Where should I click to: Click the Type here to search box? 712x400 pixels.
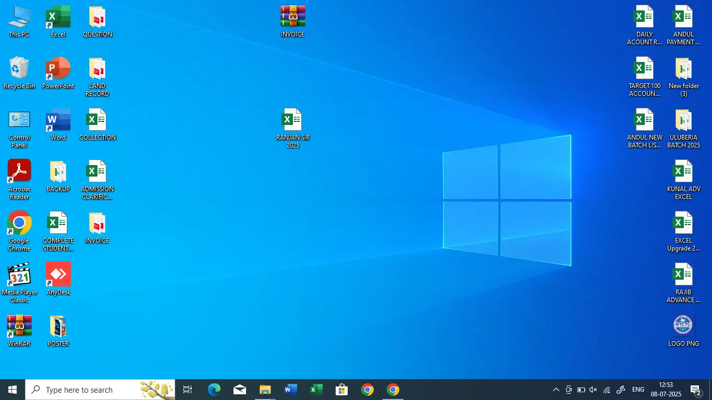click(x=89, y=390)
